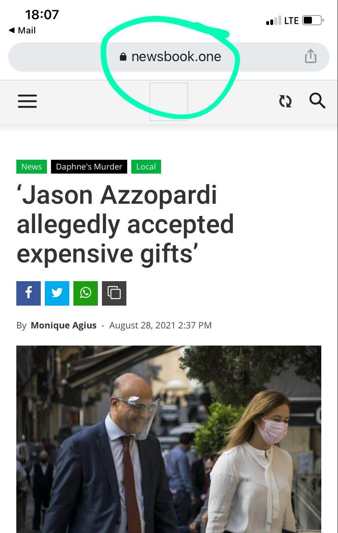The image size is (338, 533).
Task: Tap the padlock in address bar
Action: pyautogui.click(x=123, y=57)
